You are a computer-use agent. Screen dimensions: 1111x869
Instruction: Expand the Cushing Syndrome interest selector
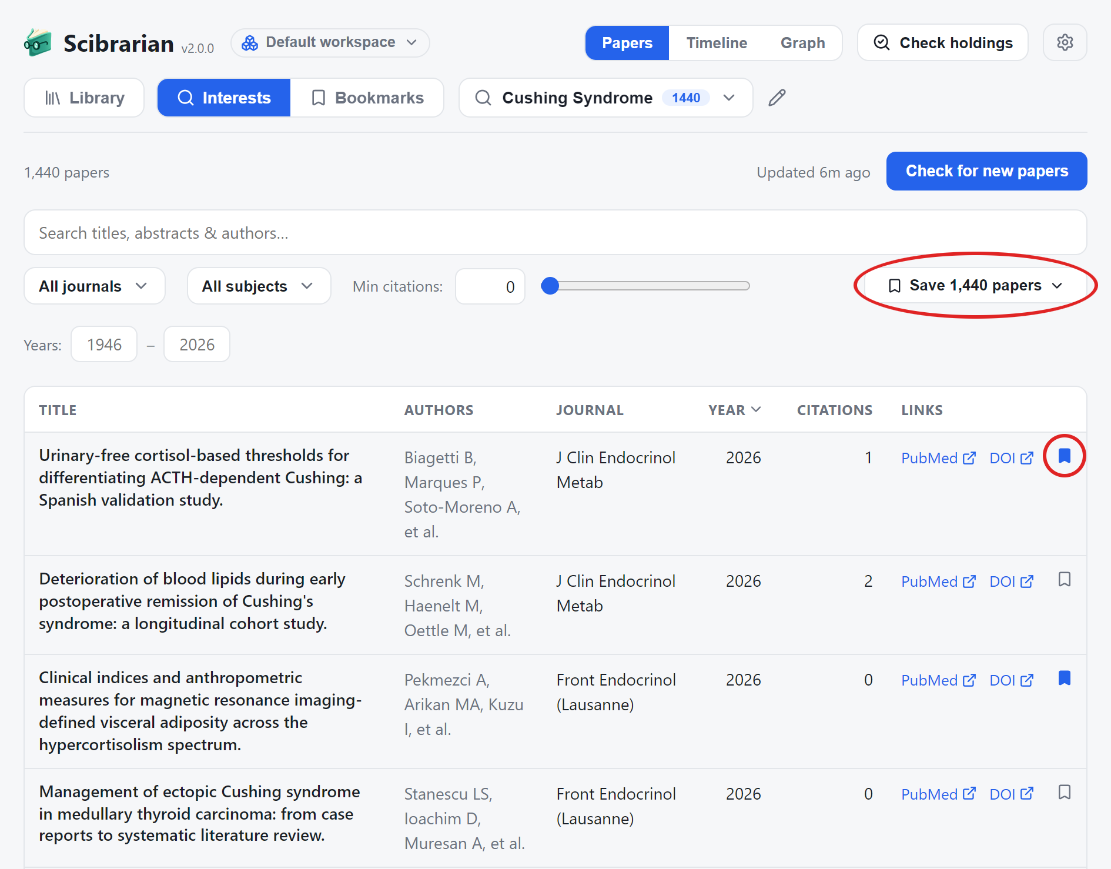coord(605,98)
